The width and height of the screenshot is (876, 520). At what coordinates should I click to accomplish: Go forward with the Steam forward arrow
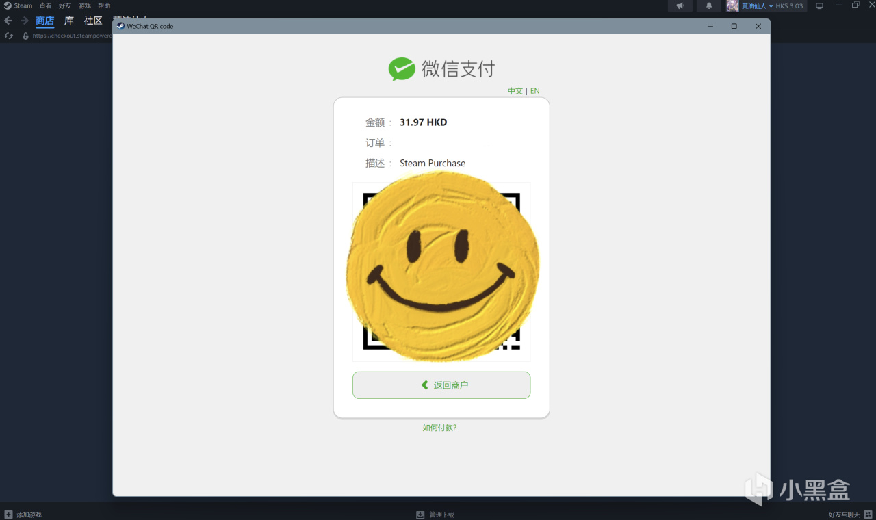[x=24, y=21]
